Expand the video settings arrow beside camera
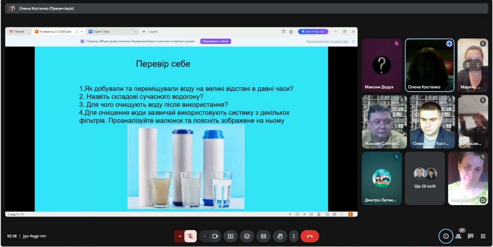 tap(204, 236)
